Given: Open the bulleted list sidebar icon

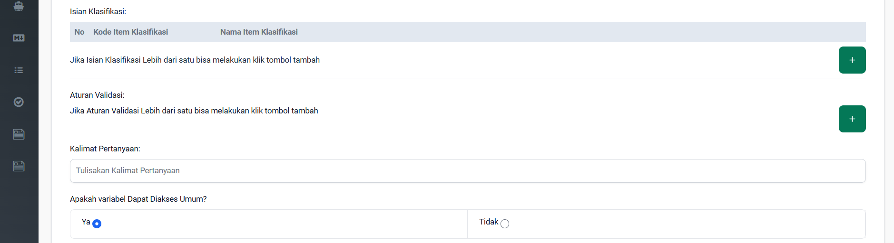Looking at the screenshot, I should point(19,70).
